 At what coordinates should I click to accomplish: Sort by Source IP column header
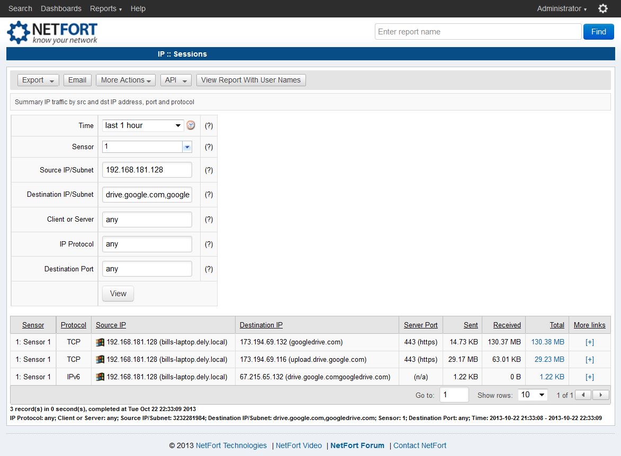111,325
